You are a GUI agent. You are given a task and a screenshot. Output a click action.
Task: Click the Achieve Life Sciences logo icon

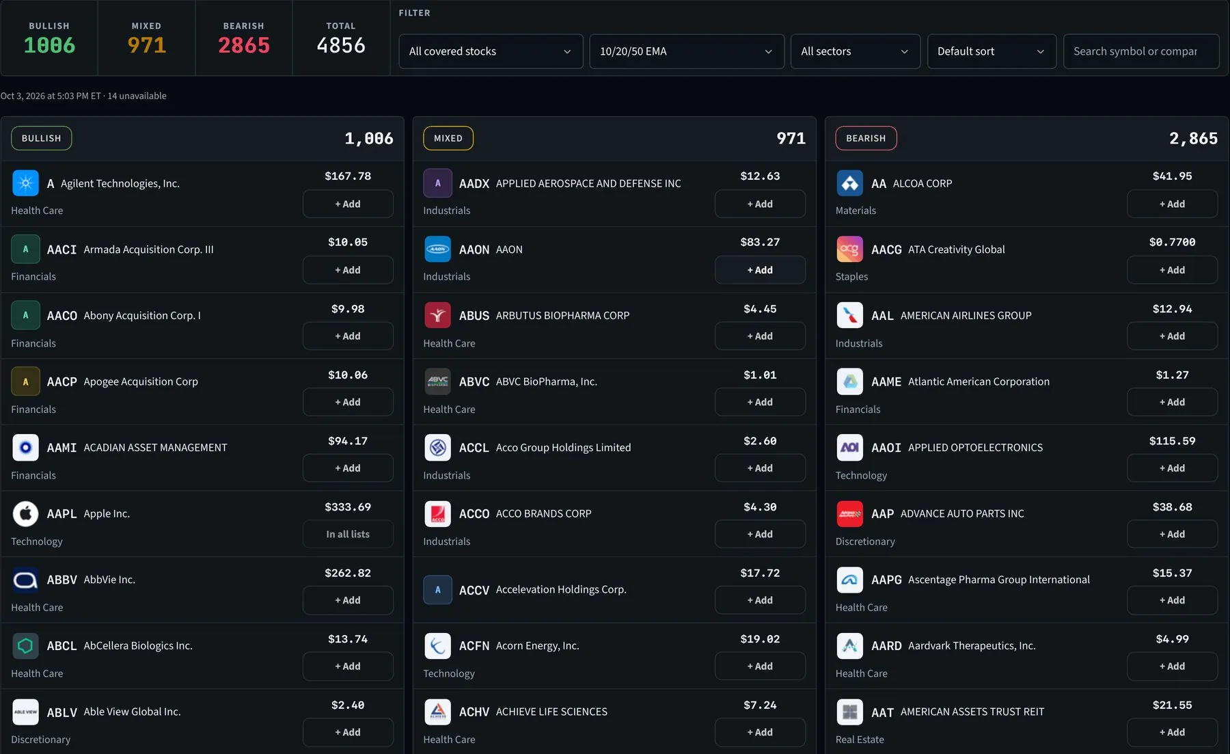point(437,712)
